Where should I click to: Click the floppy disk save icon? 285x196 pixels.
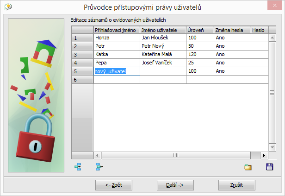[x=269, y=167]
